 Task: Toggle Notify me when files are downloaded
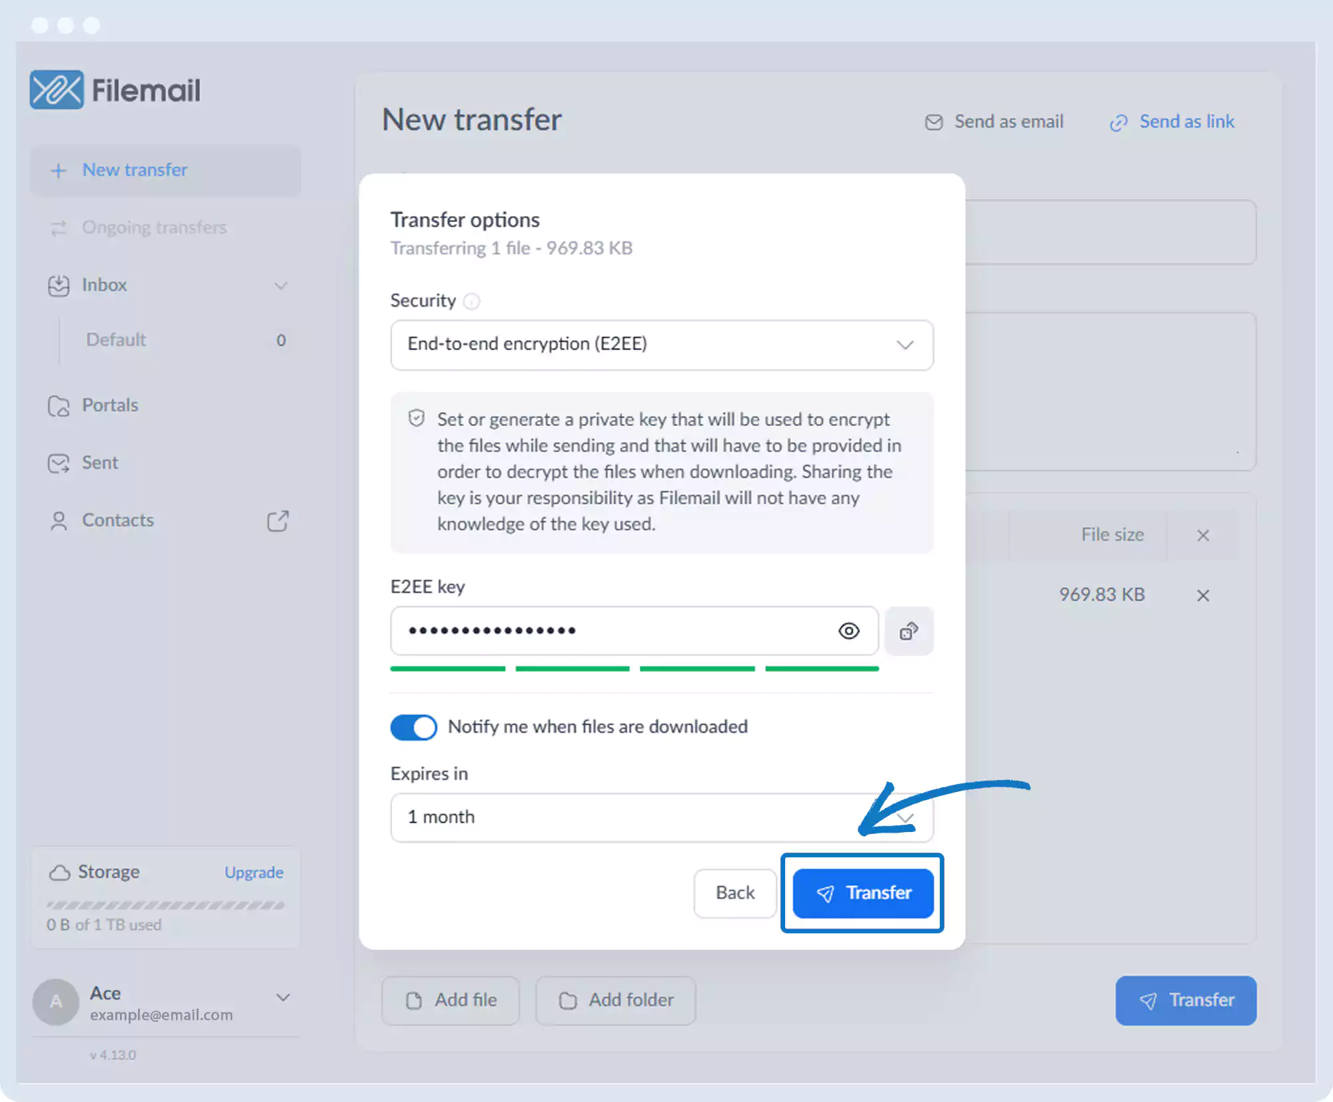413,727
